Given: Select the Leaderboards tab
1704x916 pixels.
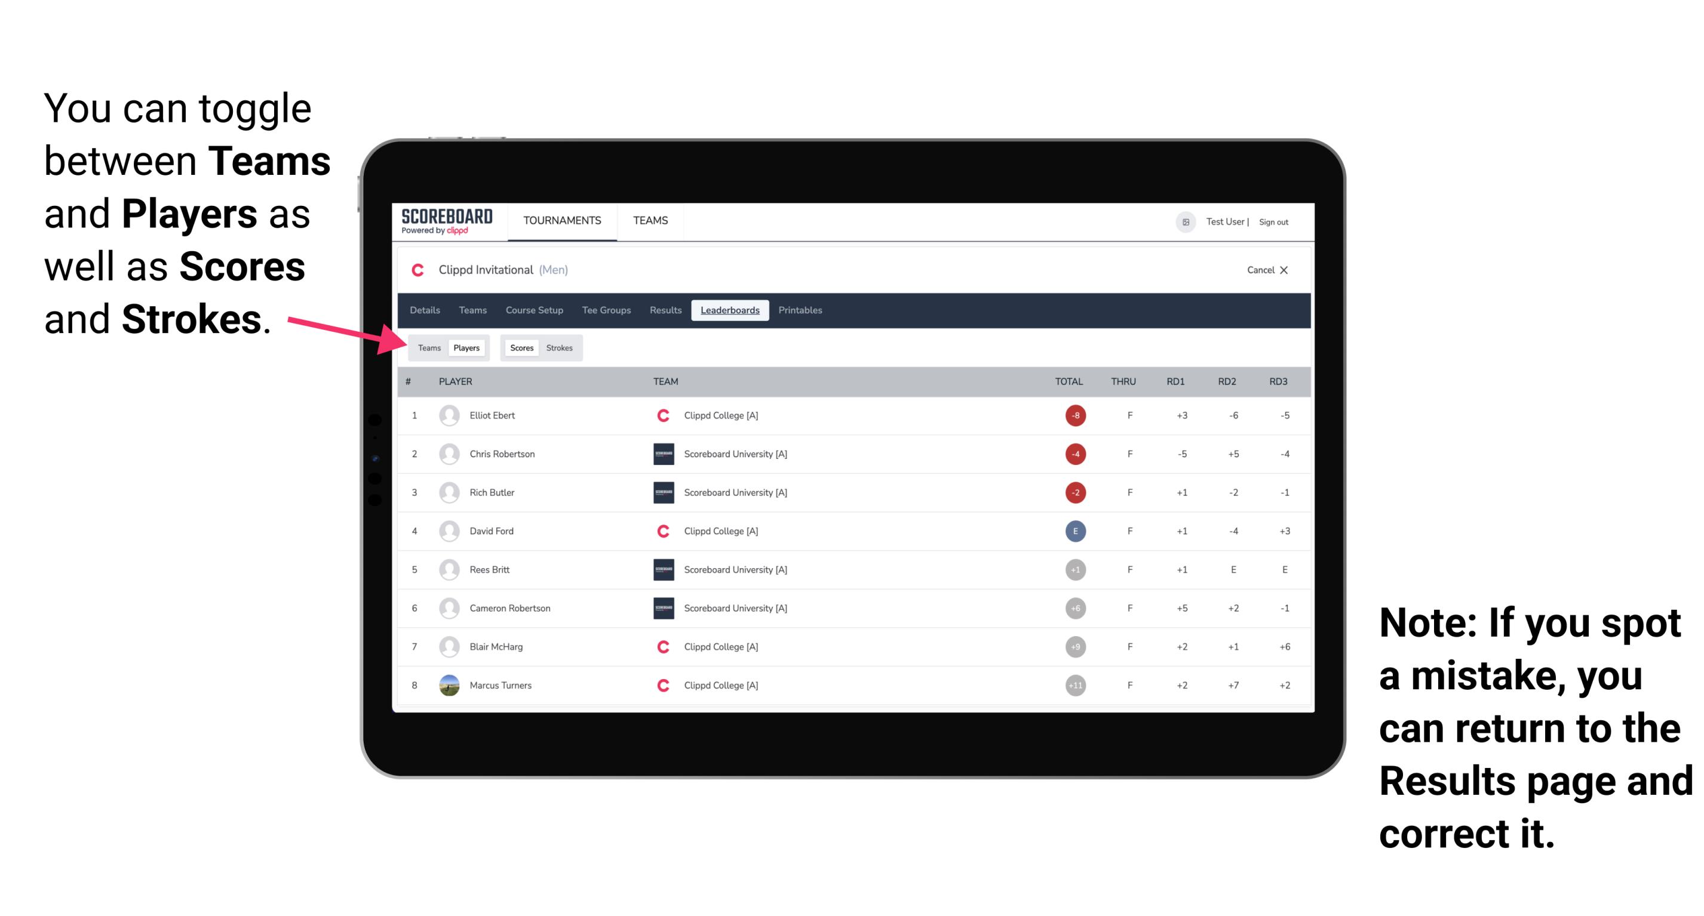Looking at the screenshot, I should pos(730,310).
